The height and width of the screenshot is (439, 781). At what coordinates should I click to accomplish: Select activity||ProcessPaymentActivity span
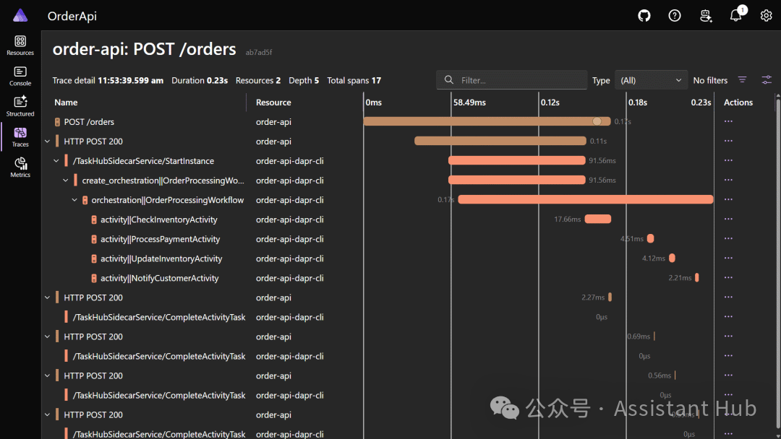point(160,239)
